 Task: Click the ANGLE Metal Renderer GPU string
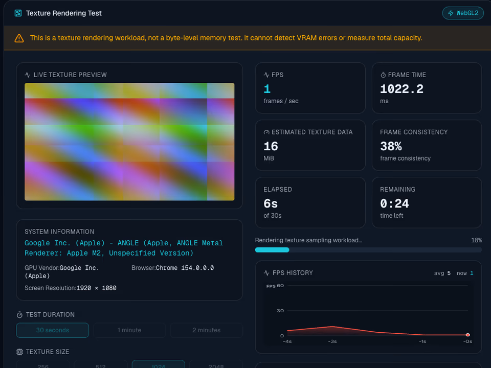pyautogui.click(x=124, y=248)
